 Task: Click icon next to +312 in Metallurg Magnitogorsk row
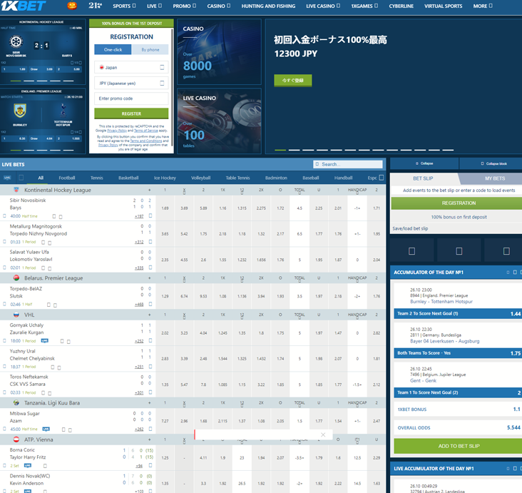150,241
